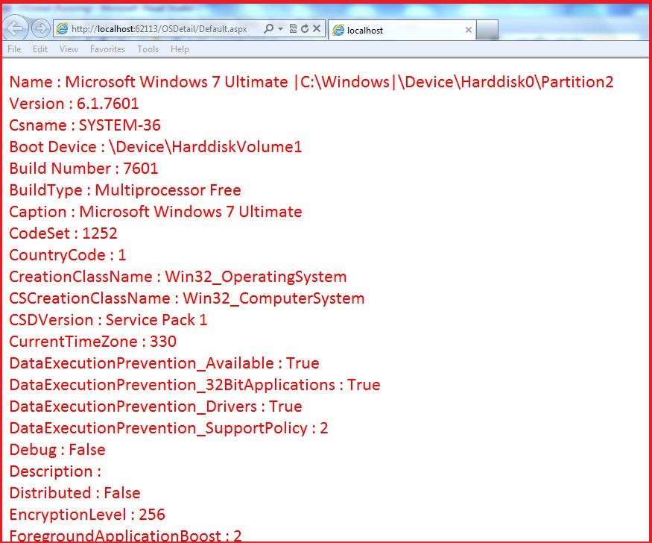Open a new tab with the blank tab button

[x=487, y=30]
